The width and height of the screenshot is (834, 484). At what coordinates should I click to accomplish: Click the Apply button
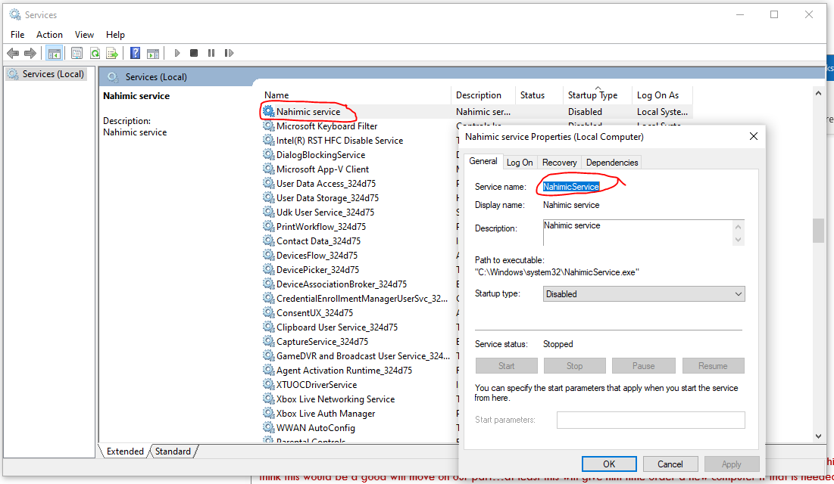[x=731, y=464]
